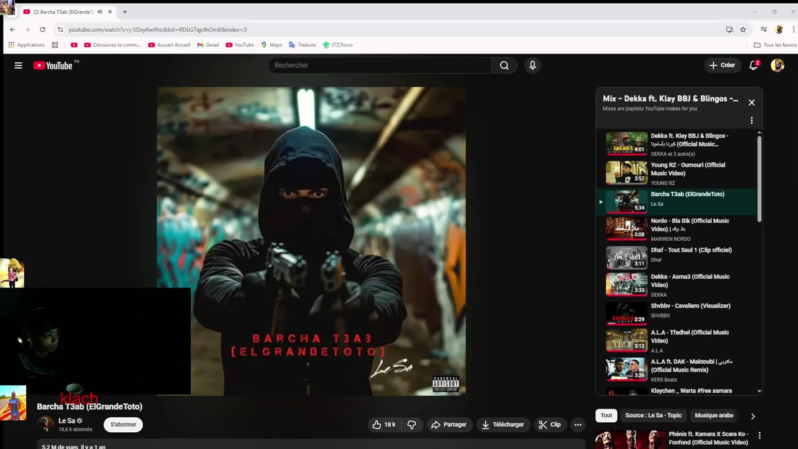Play Dhaf - Tout Seul 1 playlist item

[676, 258]
